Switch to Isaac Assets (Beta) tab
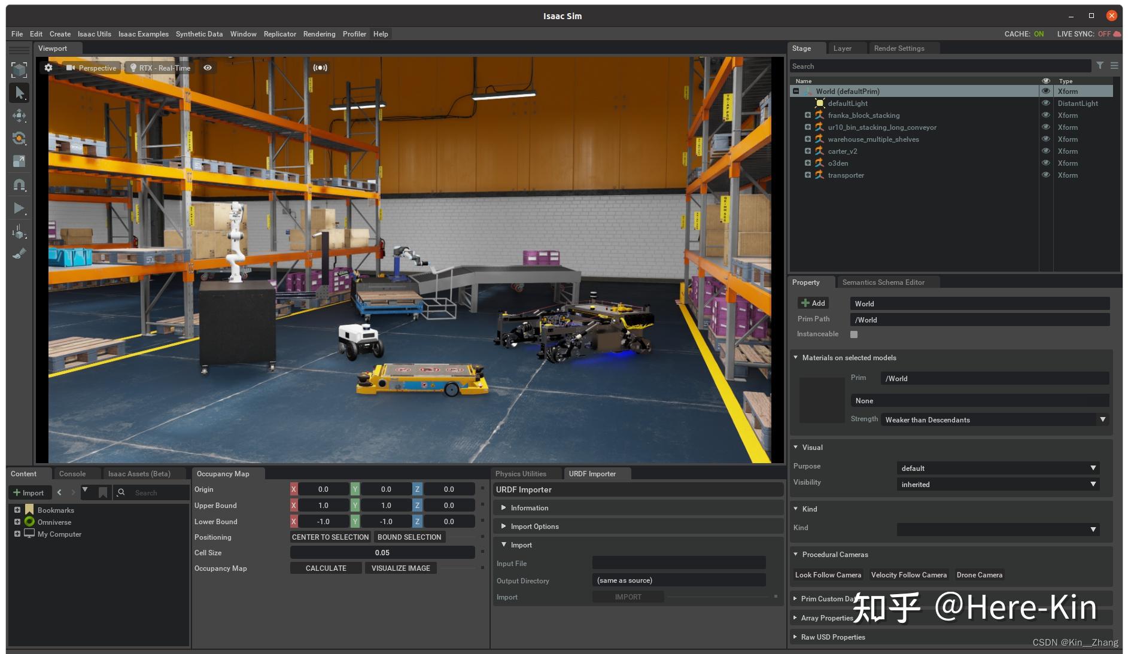Viewport: 1128px width, 654px height. (x=139, y=474)
